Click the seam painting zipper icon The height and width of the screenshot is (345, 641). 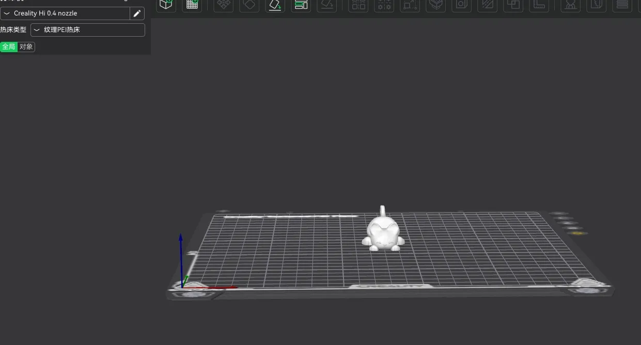(597, 5)
